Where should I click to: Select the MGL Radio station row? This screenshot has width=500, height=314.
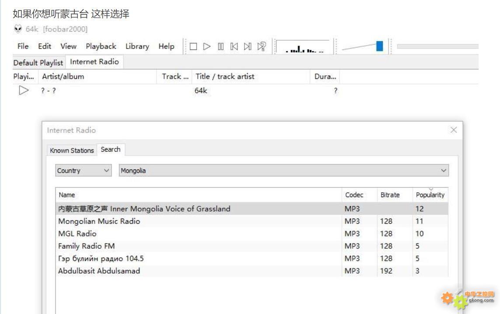click(x=77, y=233)
